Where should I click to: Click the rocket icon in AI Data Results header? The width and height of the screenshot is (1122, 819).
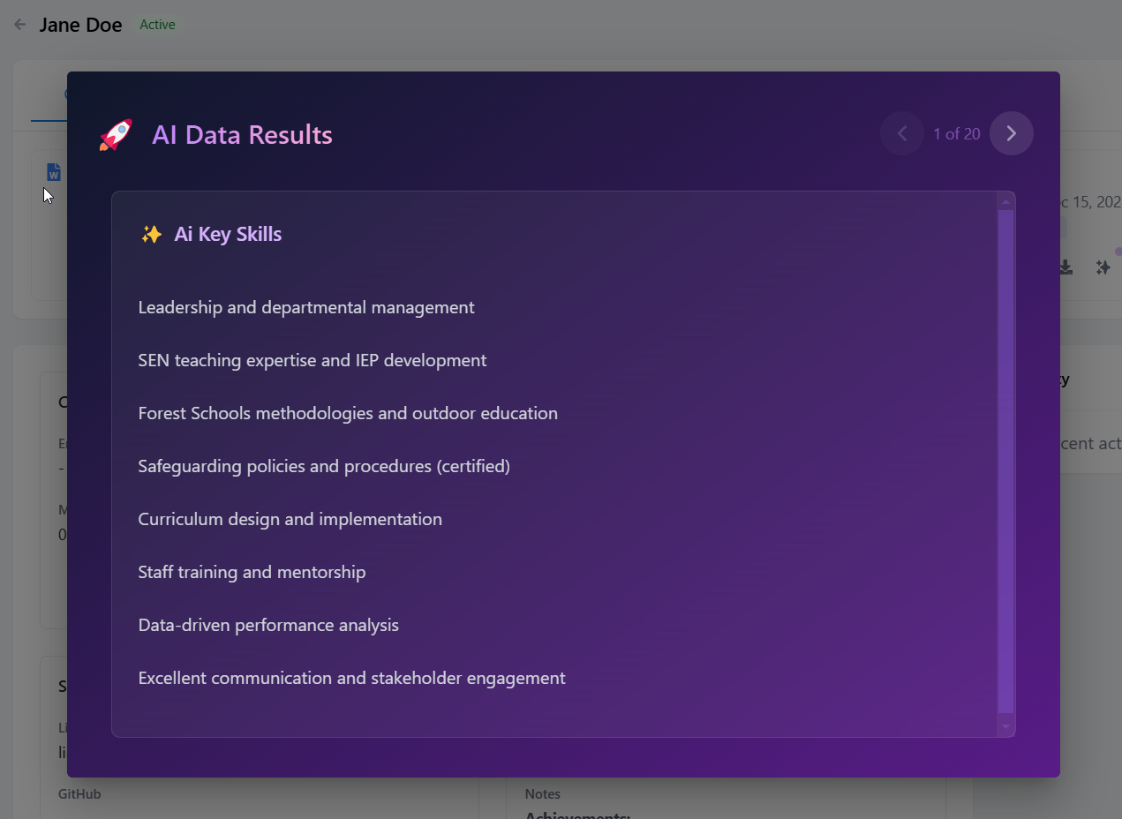[115, 134]
